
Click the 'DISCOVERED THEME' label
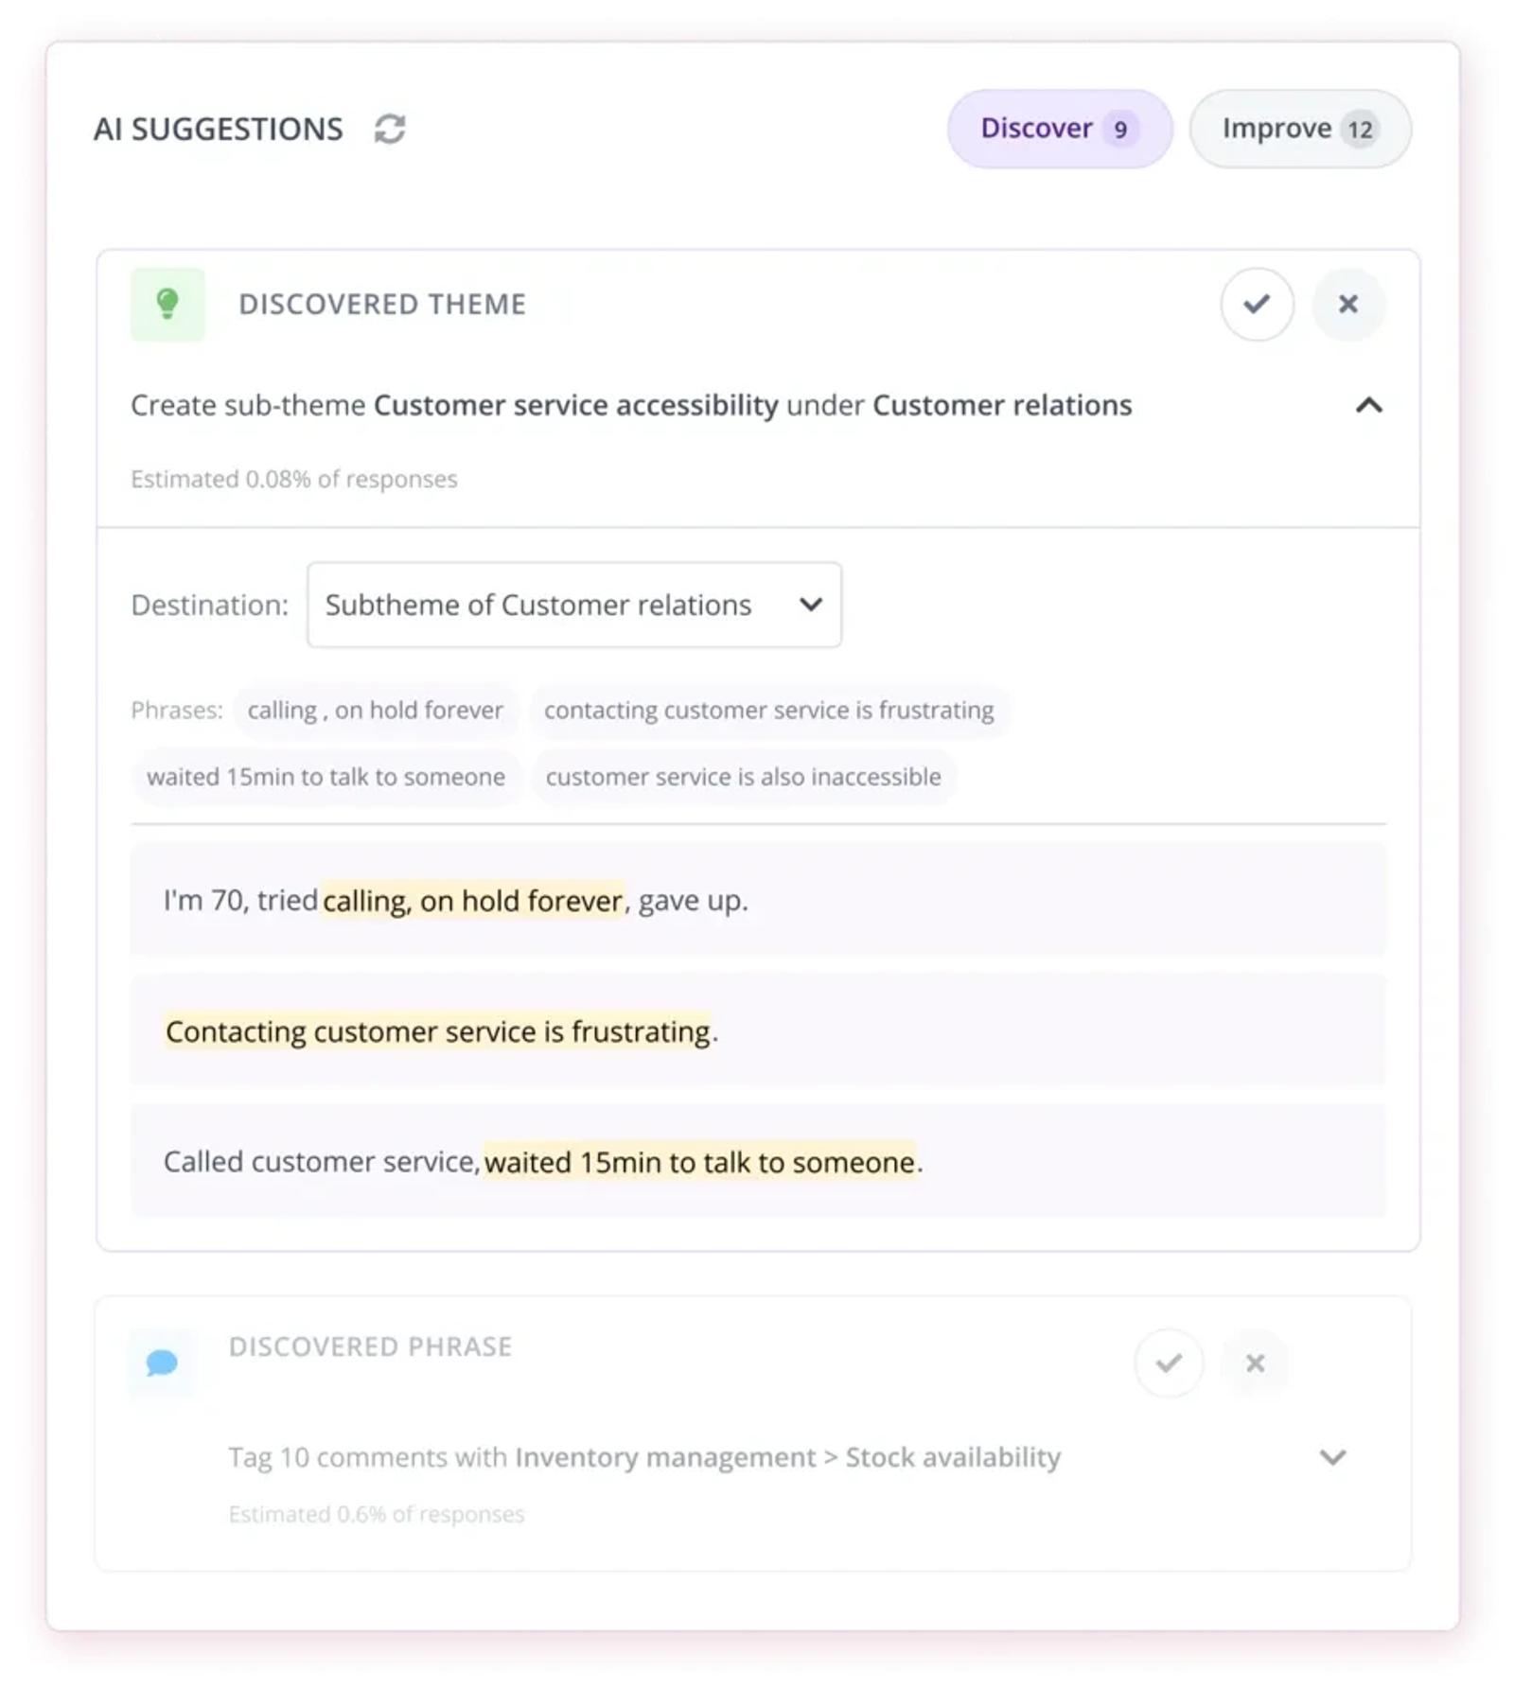381,304
